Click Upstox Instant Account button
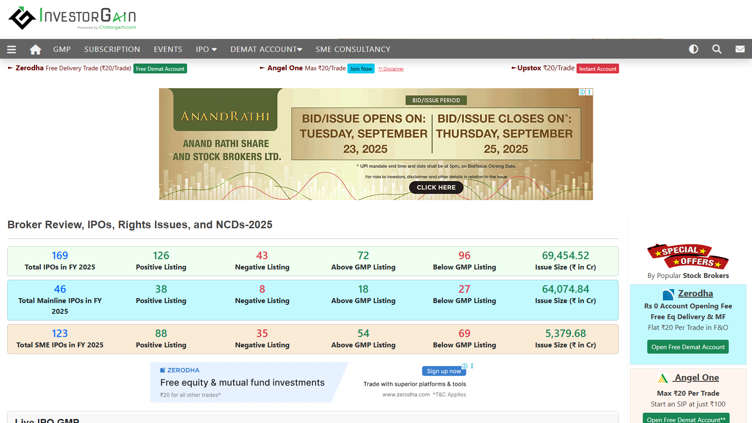The width and height of the screenshot is (752, 423). click(x=598, y=69)
